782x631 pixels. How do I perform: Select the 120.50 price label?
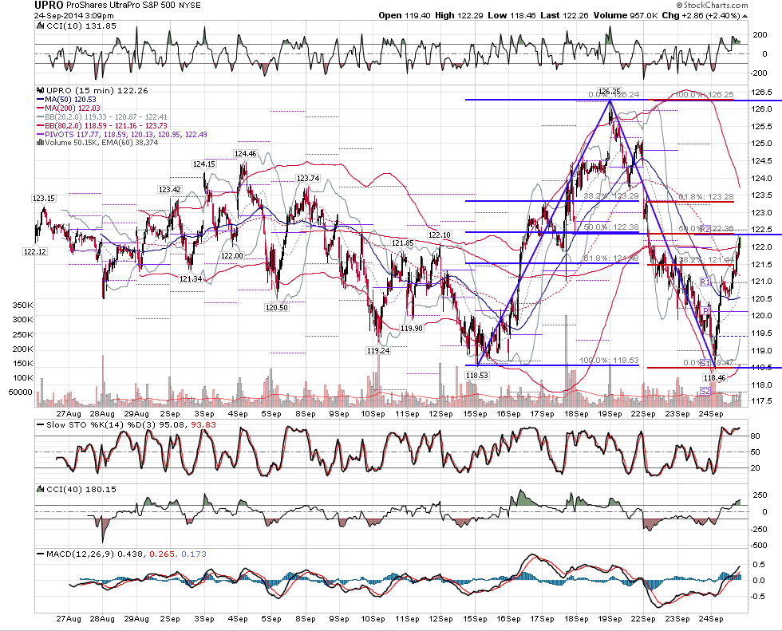(x=277, y=308)
